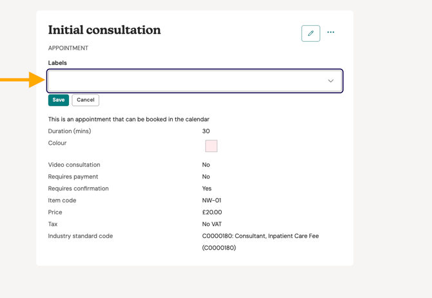432x298 pixels.
Task: Click the pencil edit icon
Action: [310, 33]
